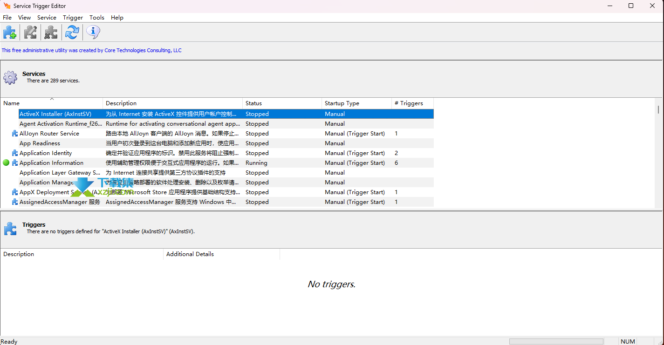664x345 pixels.
Task: Click Runtime for activating conversational agent description
Action: click(x=173, y=124)
